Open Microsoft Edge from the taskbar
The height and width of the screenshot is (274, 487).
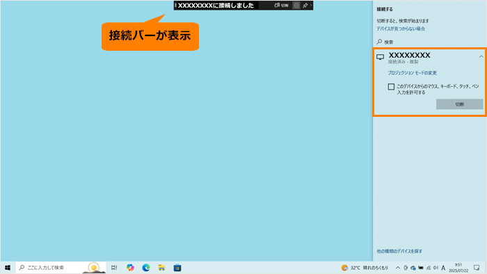tap(146, 268)
